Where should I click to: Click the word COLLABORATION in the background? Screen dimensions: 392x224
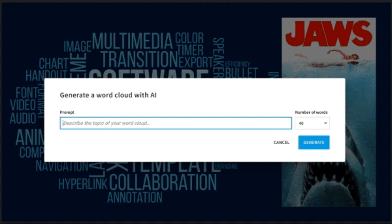pyautogui.click(x=163, y=182)
